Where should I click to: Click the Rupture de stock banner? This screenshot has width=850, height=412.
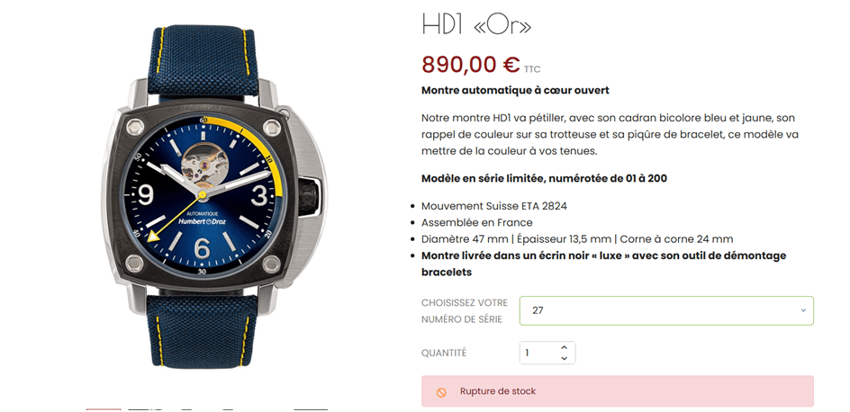pos(618,391)
